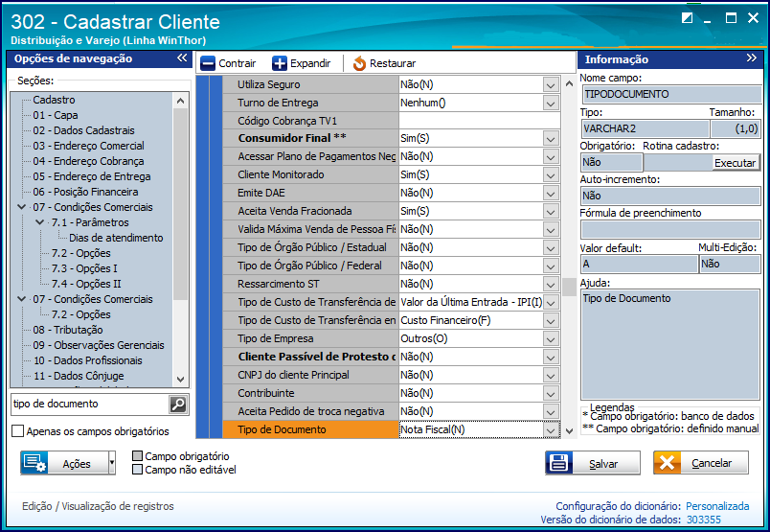Toggle the Campo não editável legend box
Screen dimensions: 770x532
[x=138, y=470]
